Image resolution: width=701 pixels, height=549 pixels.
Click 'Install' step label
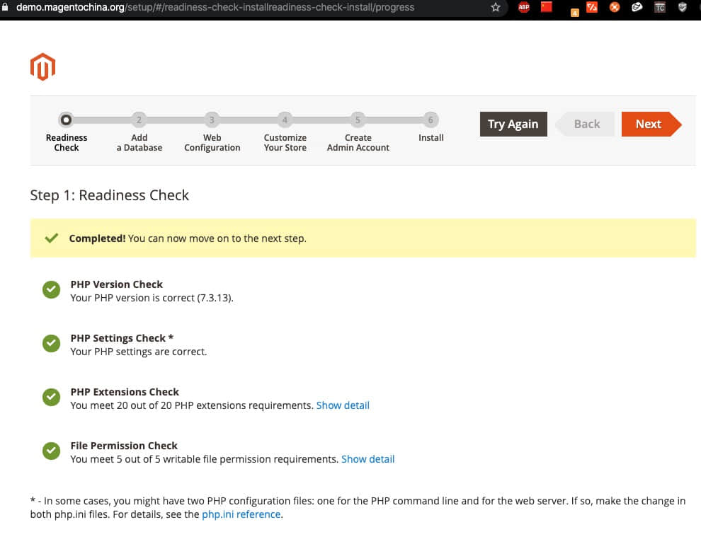(x=431, y=137)
